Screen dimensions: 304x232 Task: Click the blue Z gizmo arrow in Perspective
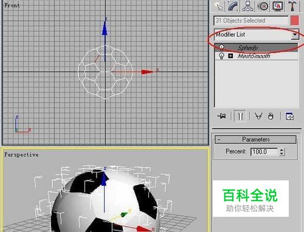(x=104, y=179)
